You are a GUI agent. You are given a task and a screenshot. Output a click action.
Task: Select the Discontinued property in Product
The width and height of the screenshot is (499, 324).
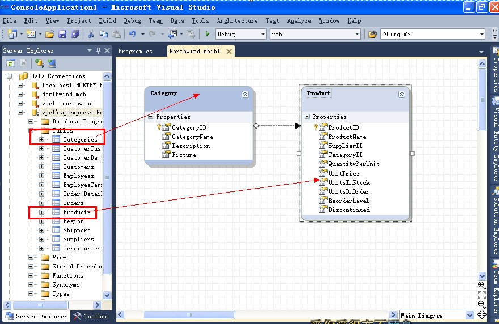(x=349, y=210)
